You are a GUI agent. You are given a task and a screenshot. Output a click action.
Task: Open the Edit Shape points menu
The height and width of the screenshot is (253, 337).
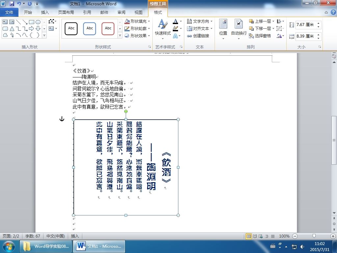[52, 21]
